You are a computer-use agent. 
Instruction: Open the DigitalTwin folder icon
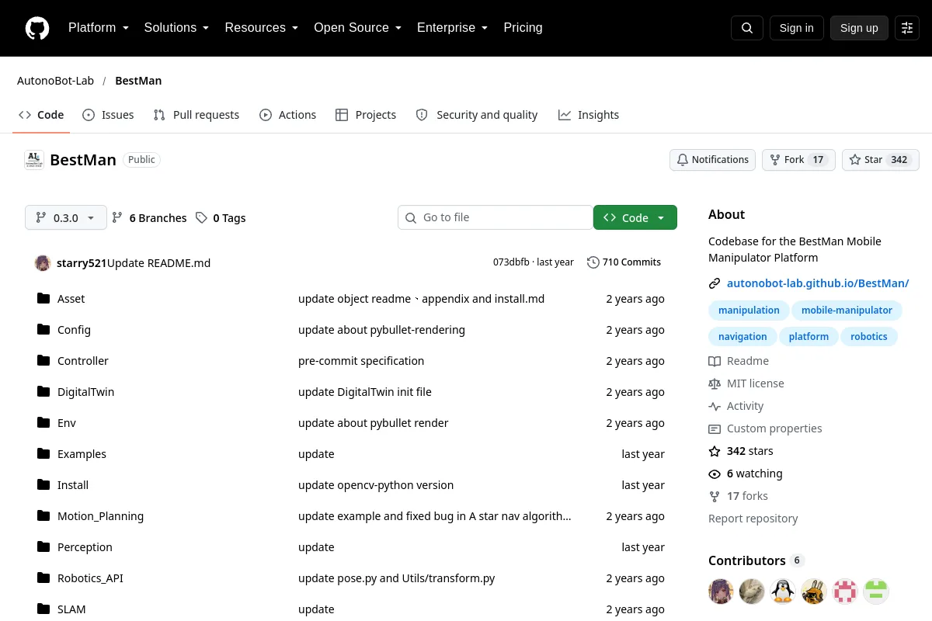tap(43, 391)
